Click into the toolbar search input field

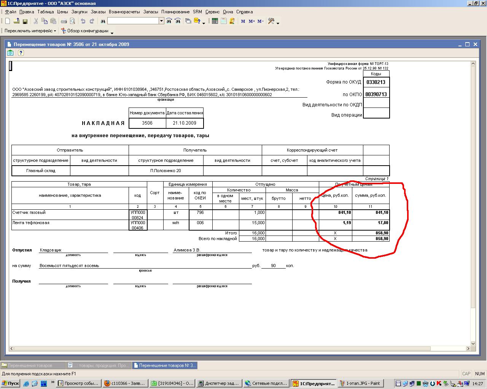[133, 21]
